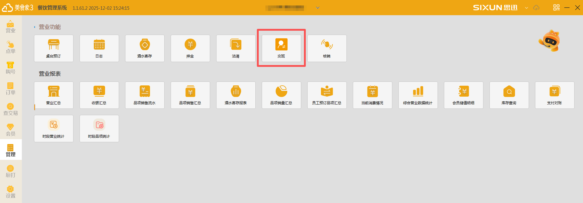Open 酒水寄存 drink storage

pyautogui.click(x=145, y=48)
